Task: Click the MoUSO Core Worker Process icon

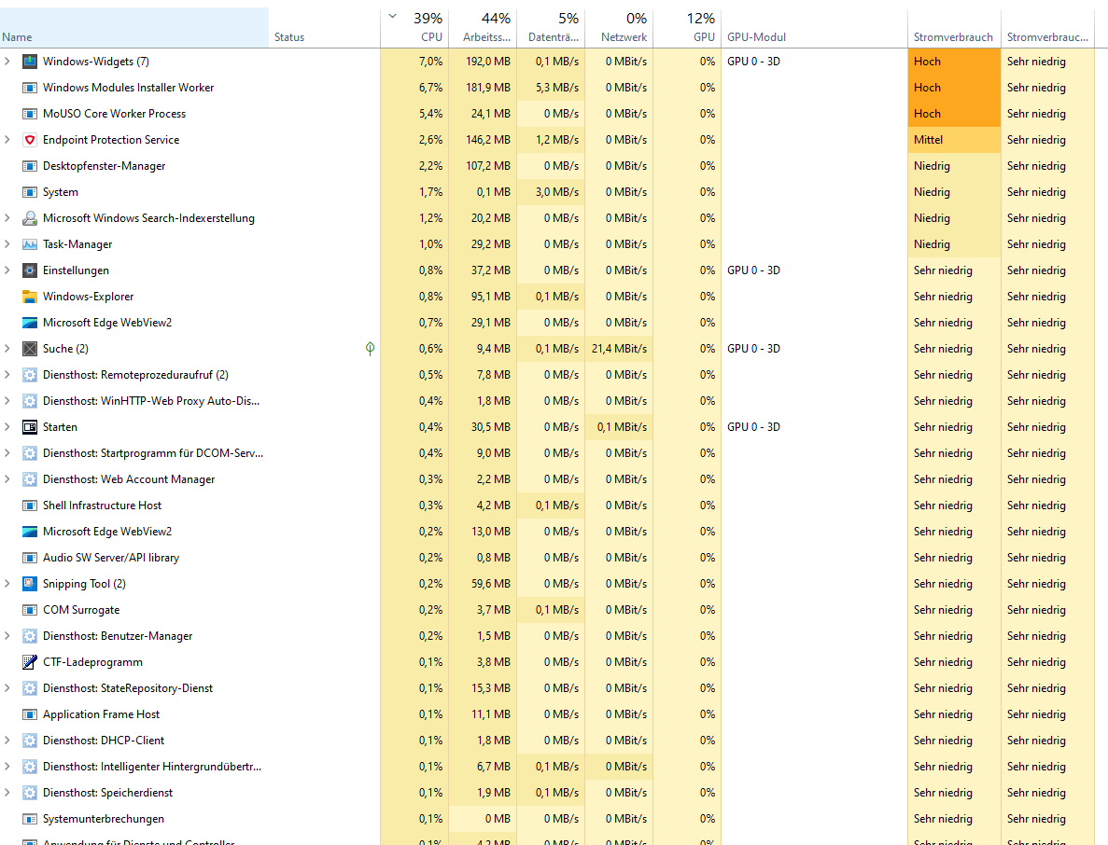Action: click(30, 114)
